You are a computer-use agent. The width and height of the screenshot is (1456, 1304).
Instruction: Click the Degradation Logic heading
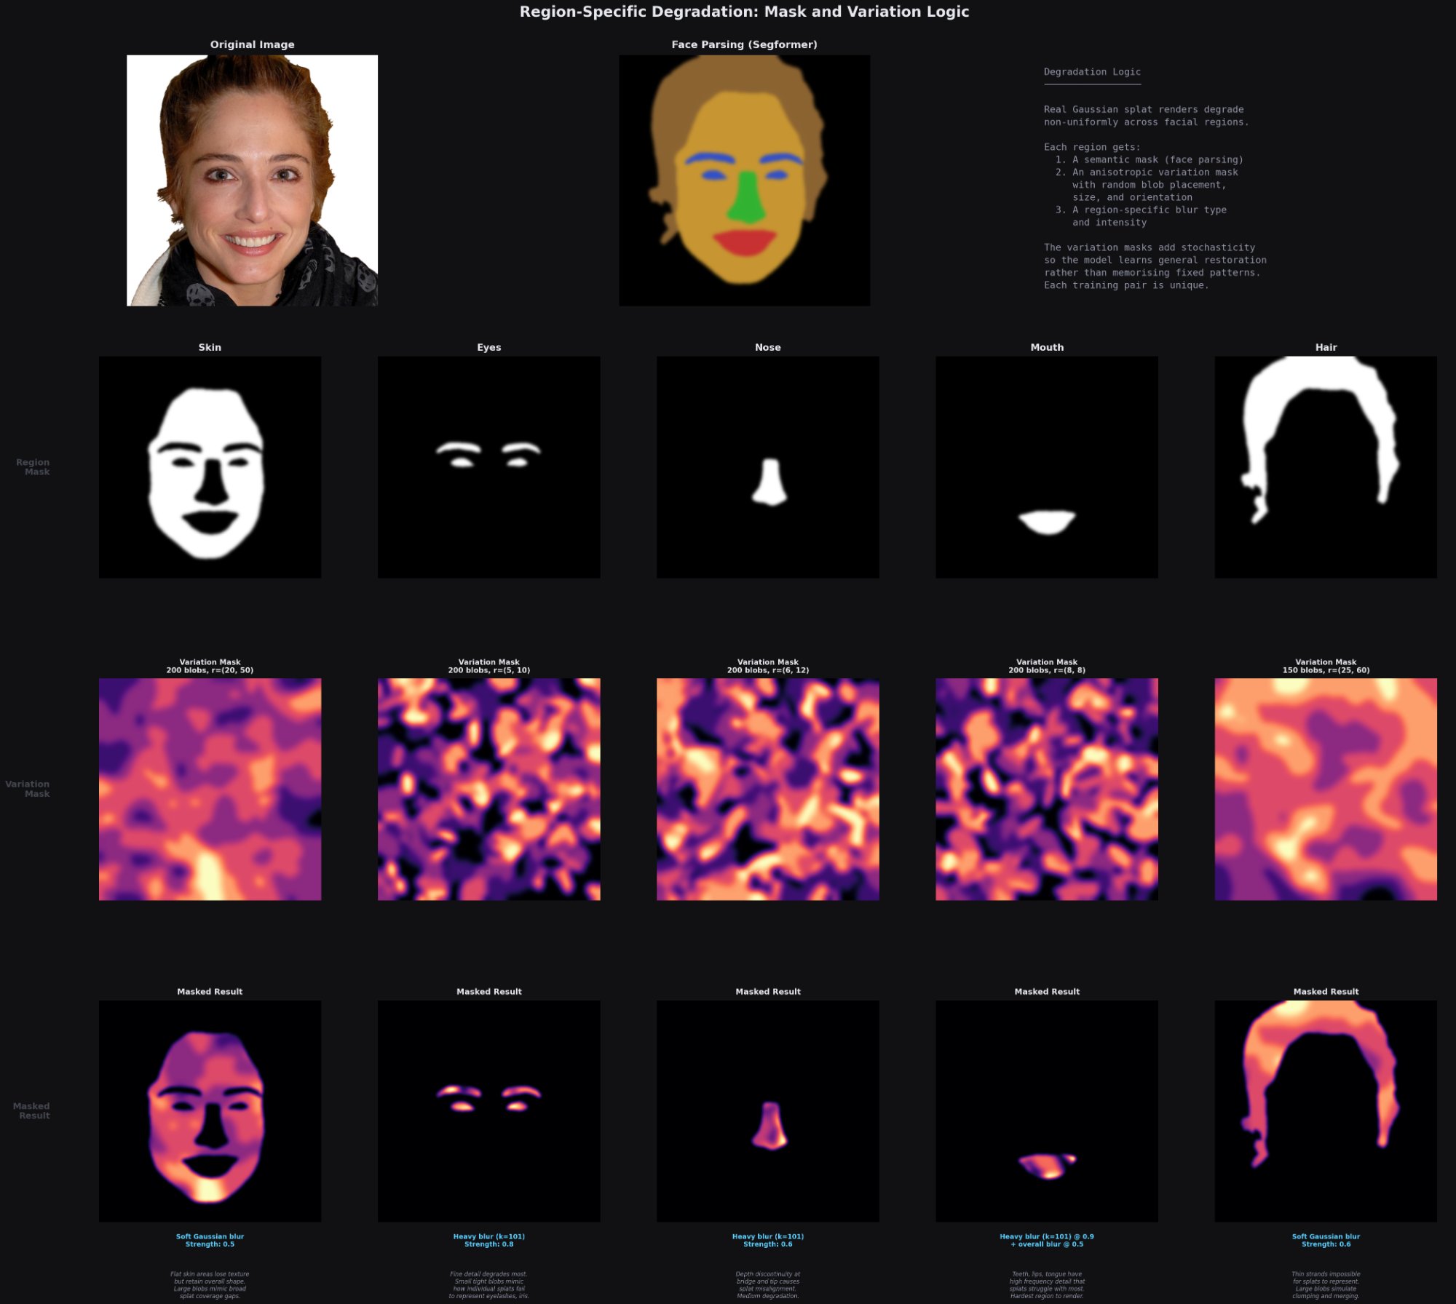tap(1092, 72)
